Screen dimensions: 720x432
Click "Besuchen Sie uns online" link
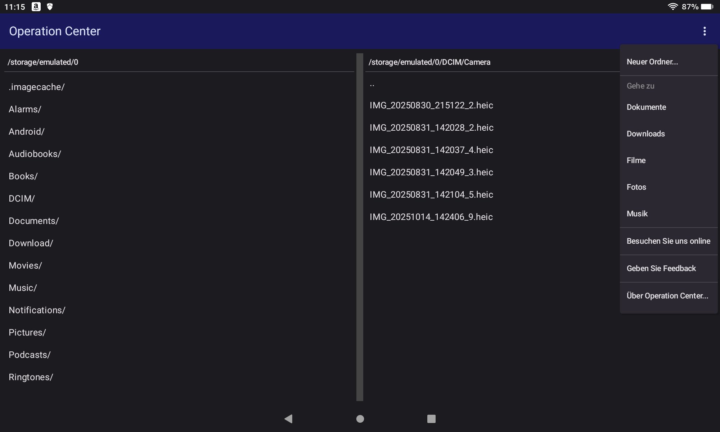[668, 241]
